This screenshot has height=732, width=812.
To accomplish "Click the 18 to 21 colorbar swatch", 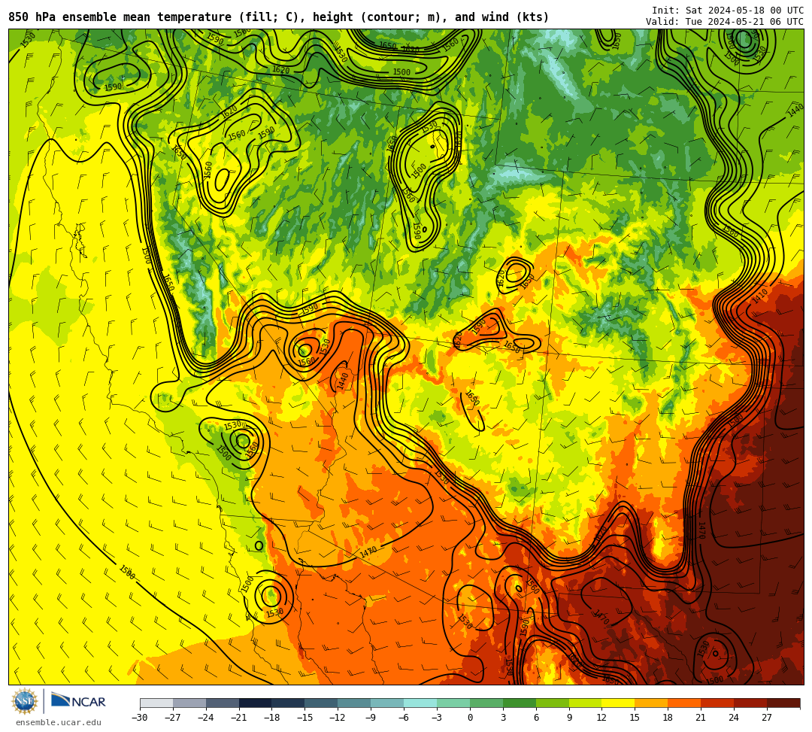I will click(685, 703).
